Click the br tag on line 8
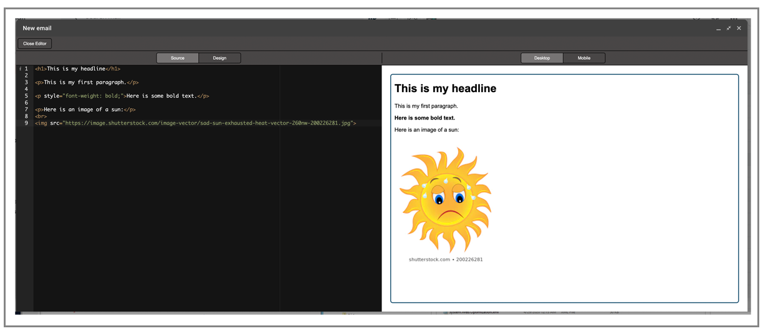Image resolution: width=763 pixels, height=336 pixels. [x=41, y=116]
